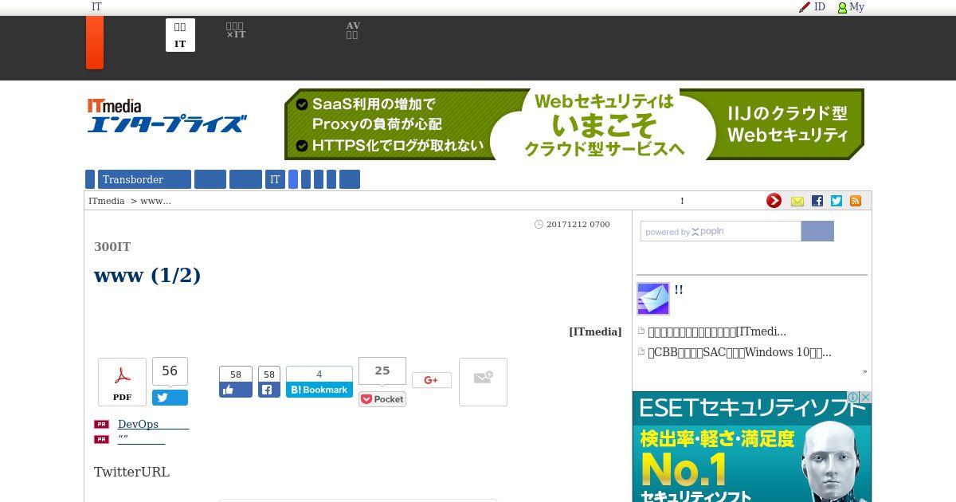Open the sidebar link ending ITmedi...

point(717,331)
